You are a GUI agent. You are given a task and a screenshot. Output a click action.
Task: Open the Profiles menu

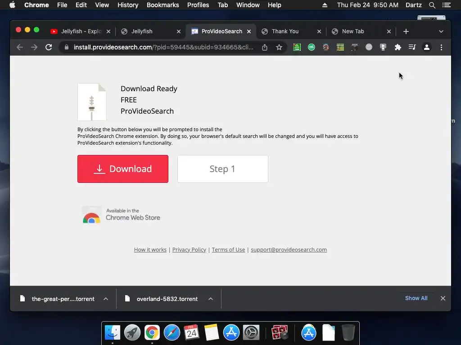(198, 5)
